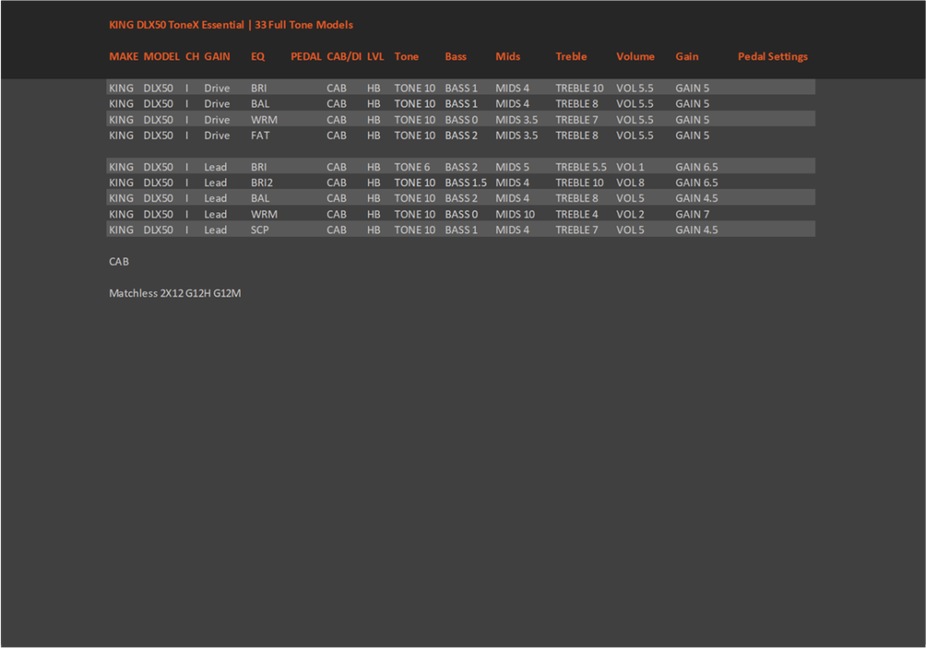Click the standalone CAB label below the table
This screenshot has height=648, width=926.
[x=118, y=261]
